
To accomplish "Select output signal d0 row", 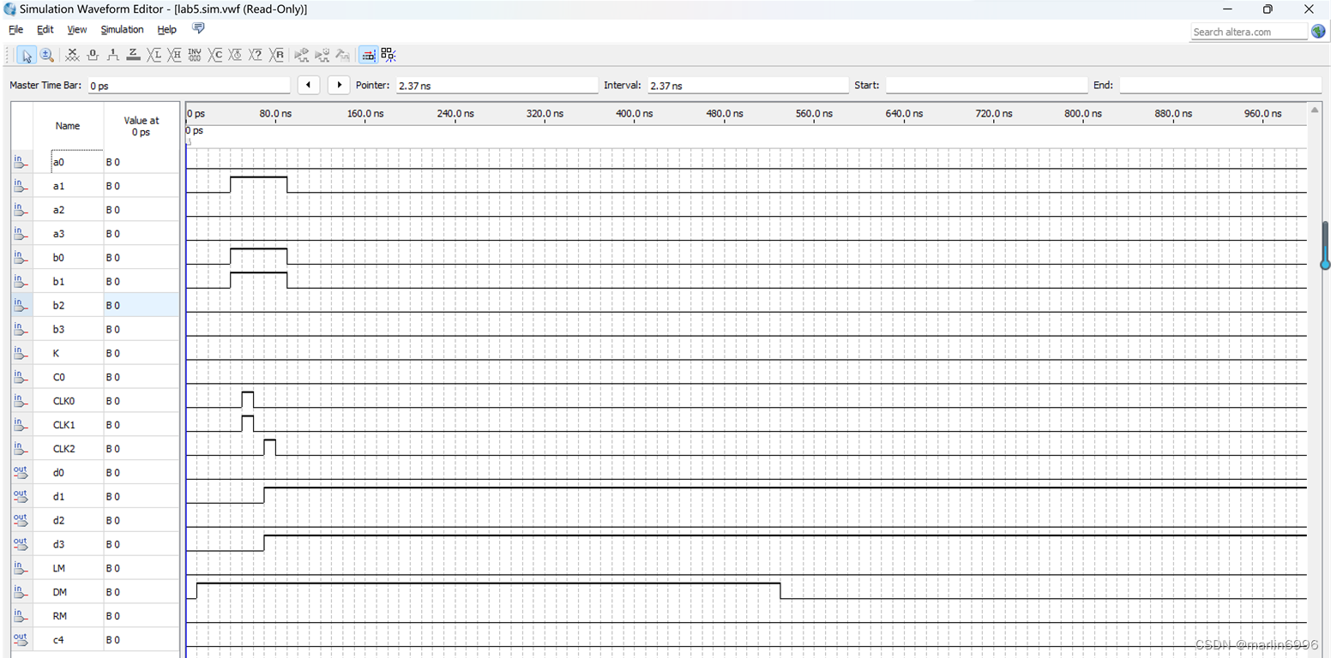I will pos(95,473).
